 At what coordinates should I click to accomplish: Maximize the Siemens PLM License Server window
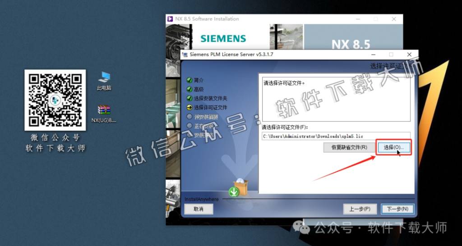pyautogui.click(x=391, y=55)
